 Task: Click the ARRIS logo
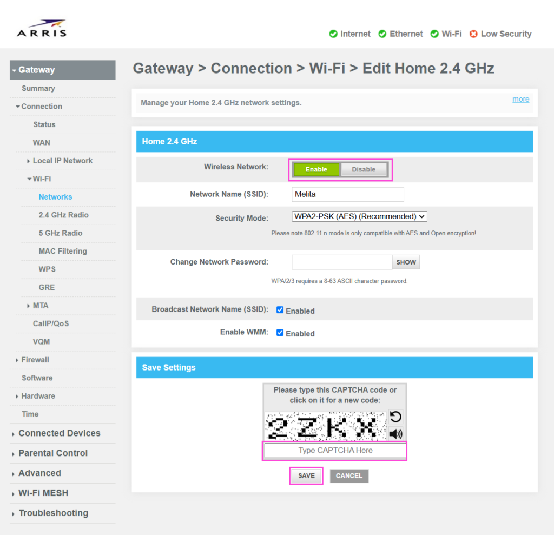42,29
